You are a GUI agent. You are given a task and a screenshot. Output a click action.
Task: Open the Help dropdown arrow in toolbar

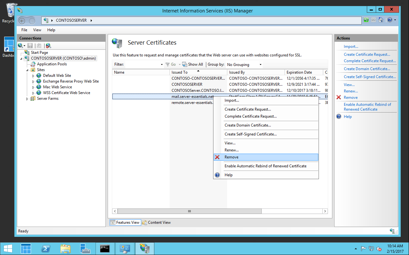coord(395,20)
